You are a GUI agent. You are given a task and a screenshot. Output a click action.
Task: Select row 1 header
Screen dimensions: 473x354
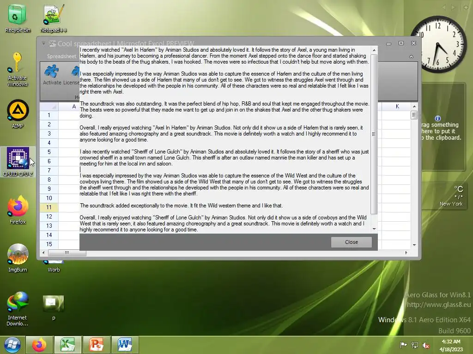49,115
